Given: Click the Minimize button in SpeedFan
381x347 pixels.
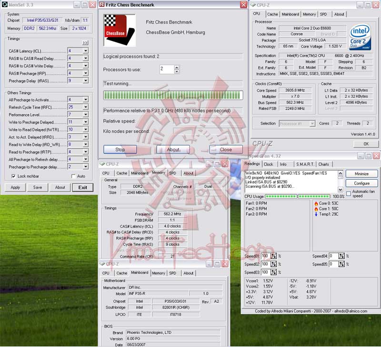Looking at the screenshot, I should (361, 174).
